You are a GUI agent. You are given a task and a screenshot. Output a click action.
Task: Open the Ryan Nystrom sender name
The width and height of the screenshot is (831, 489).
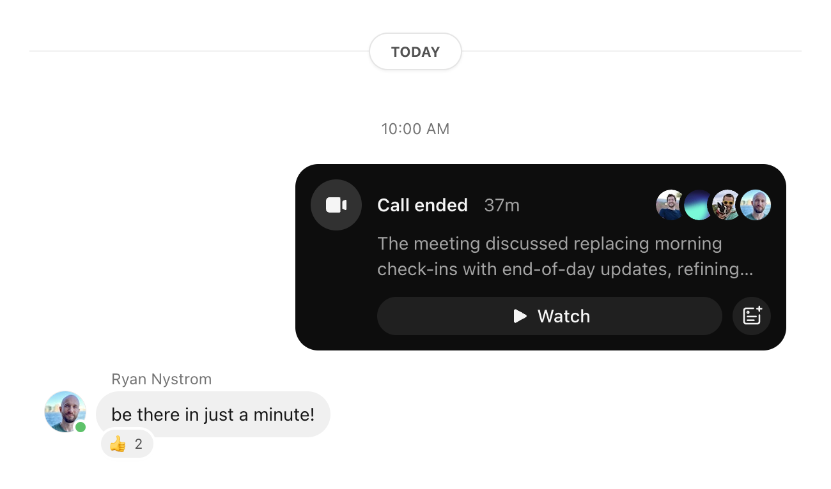[161, 379]
